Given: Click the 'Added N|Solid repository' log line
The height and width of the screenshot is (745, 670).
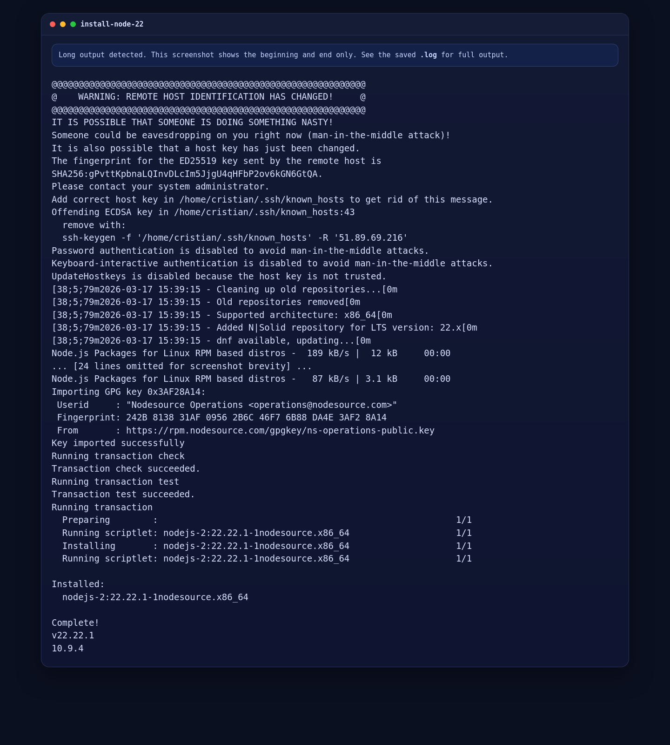Looking at the screenshot, I should pyautogui.click(x=264, y=328).
